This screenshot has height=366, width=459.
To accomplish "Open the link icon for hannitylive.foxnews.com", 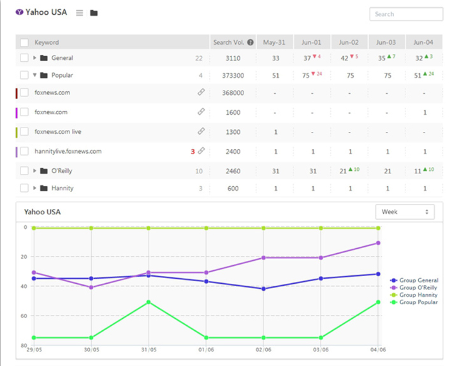I will pos(201,150).
